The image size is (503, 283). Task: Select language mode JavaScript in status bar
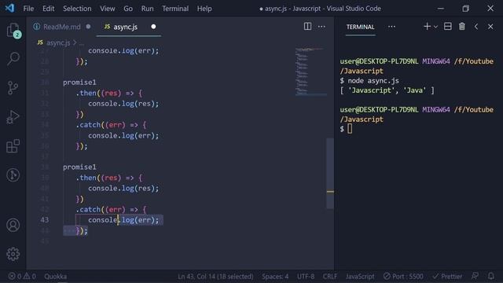[360, 276]
